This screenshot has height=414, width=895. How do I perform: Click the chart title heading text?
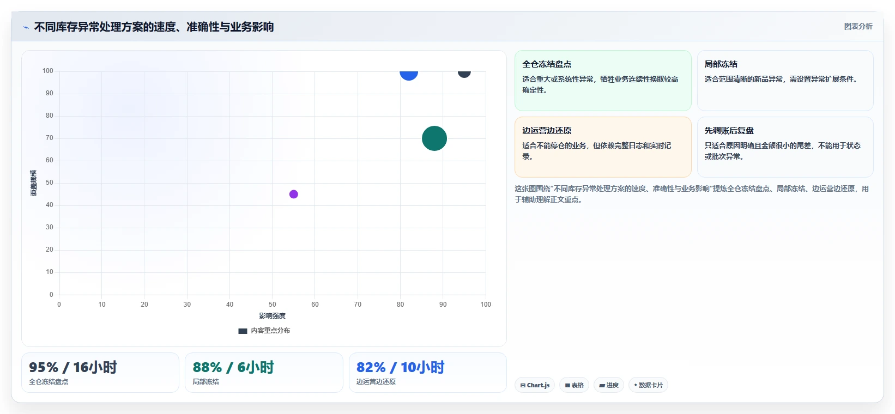(x=154, y=27)
